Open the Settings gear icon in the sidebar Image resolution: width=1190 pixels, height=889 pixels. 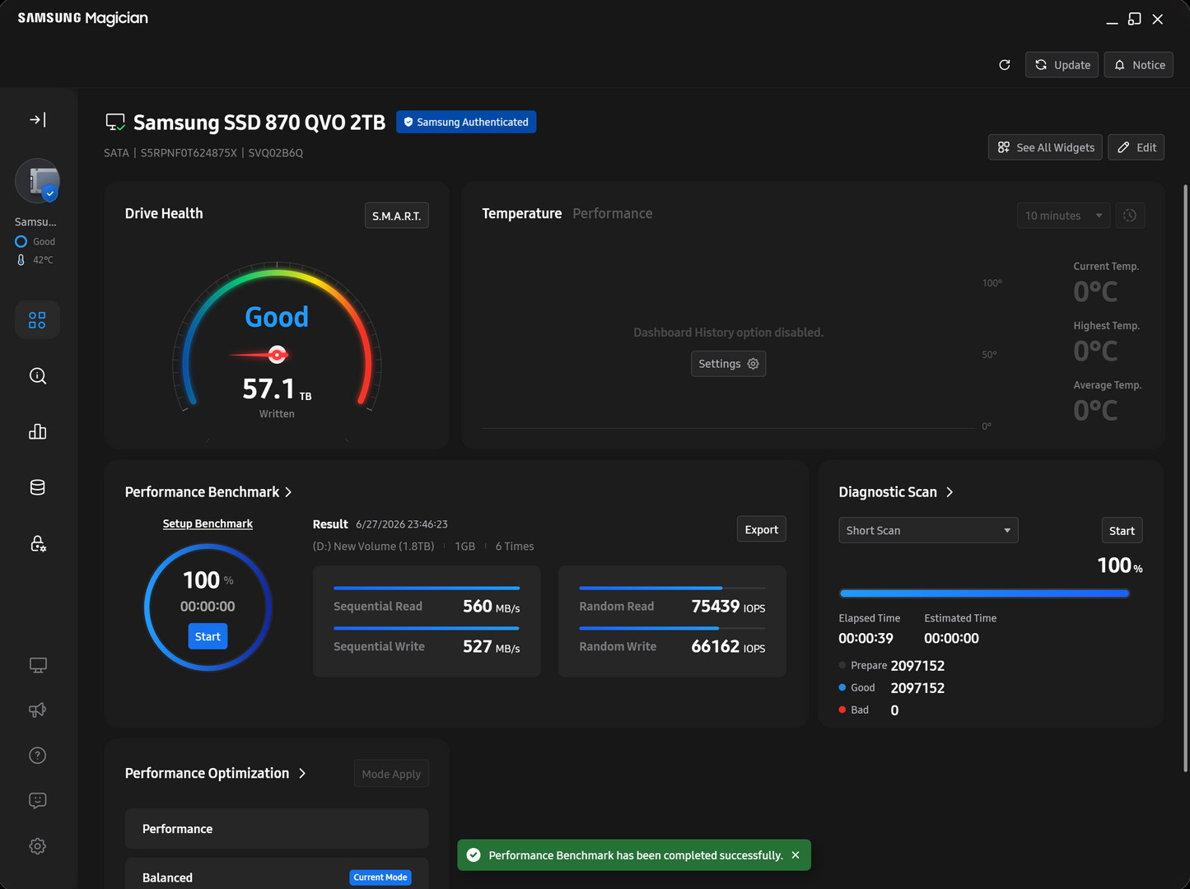pyautogui.click(x=38, y=846)
